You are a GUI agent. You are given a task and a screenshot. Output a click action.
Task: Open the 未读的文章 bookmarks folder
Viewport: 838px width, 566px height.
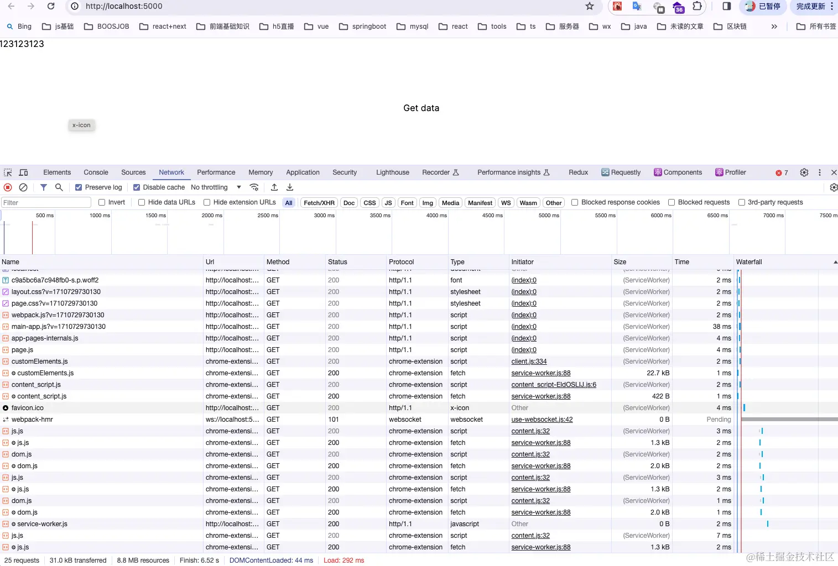680,27
